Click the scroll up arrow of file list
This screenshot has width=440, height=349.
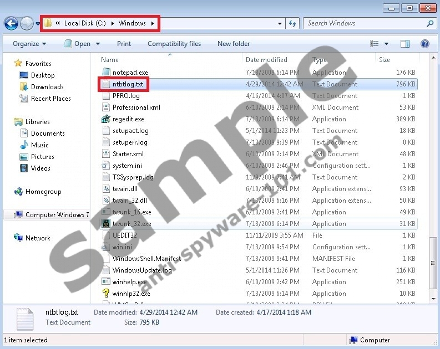tap(433, 58)
